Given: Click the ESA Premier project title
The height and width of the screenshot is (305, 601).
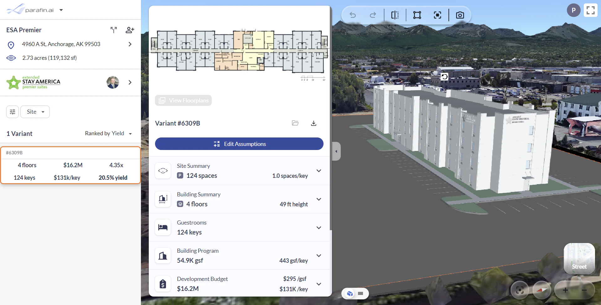Looking at the screenshot, I should click(x=24, y=30).
